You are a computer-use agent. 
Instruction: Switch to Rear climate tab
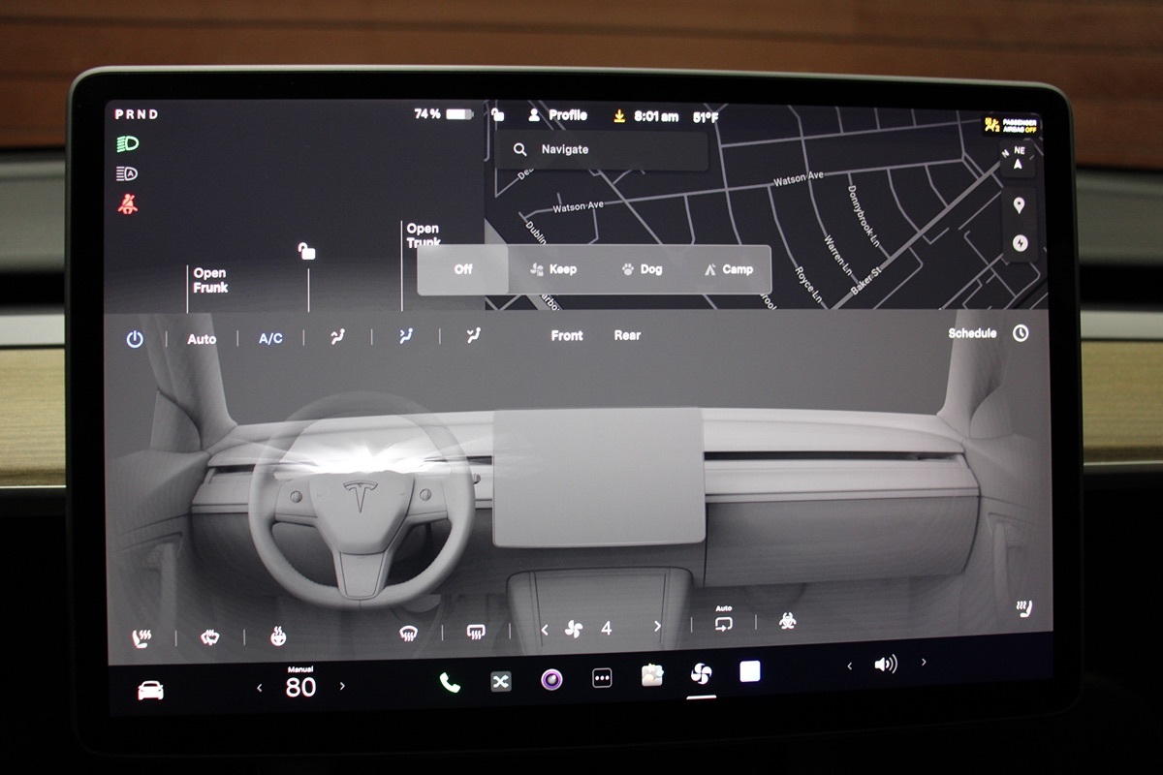pos(627,335)
